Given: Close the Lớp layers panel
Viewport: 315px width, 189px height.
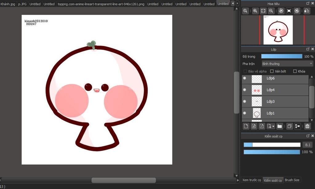Looking at the screenshot, I should point(313,49).
